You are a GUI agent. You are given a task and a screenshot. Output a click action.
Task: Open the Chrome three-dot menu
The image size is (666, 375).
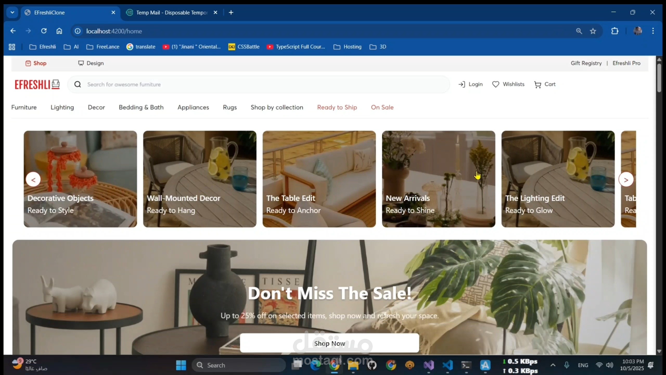click(653, 31)
